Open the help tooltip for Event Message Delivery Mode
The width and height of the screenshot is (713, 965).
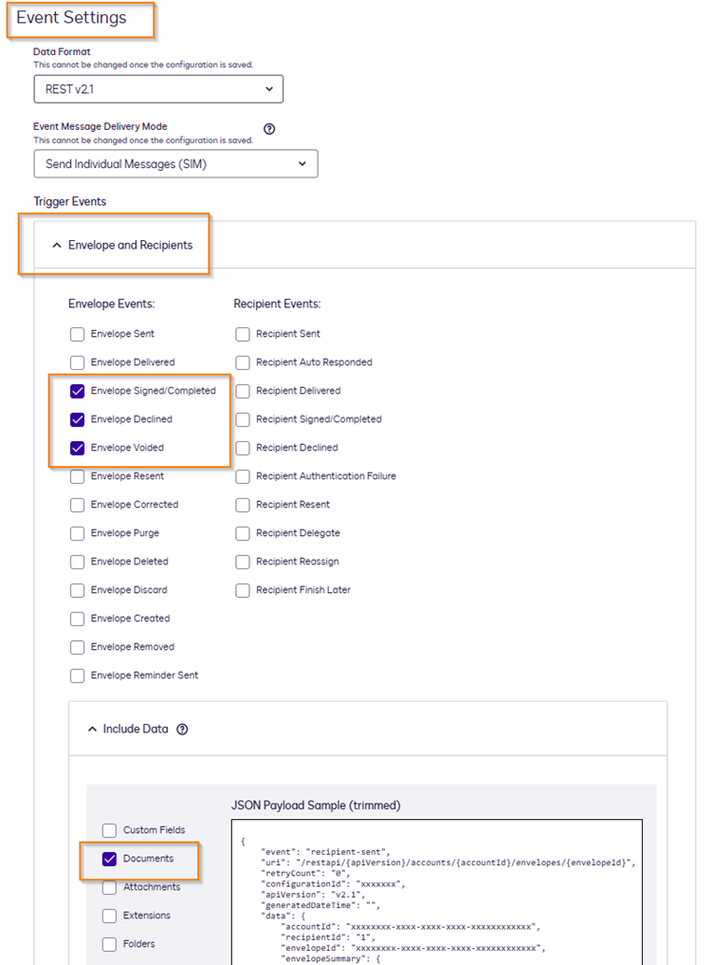269,129
